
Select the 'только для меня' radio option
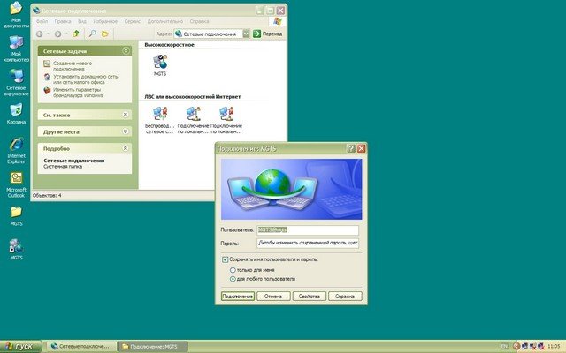pyautogui.click(x=233, y=269)
